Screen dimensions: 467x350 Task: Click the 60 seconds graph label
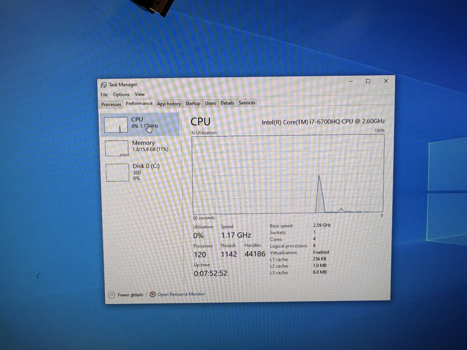click(x=204, y=218)
